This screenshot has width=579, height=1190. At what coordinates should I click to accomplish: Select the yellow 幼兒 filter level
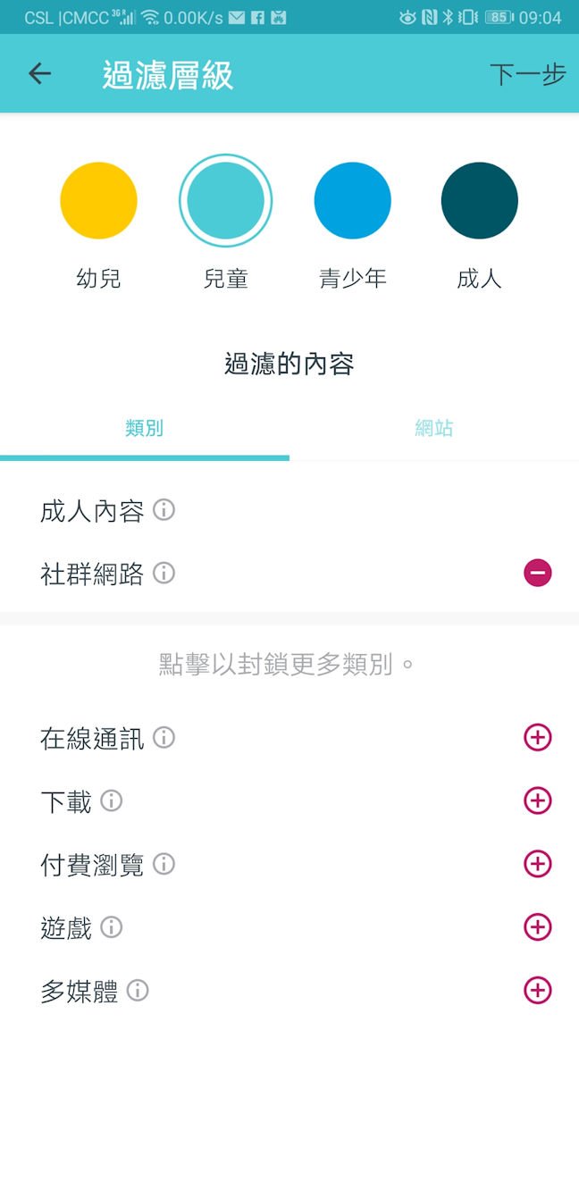coord(98,200)
